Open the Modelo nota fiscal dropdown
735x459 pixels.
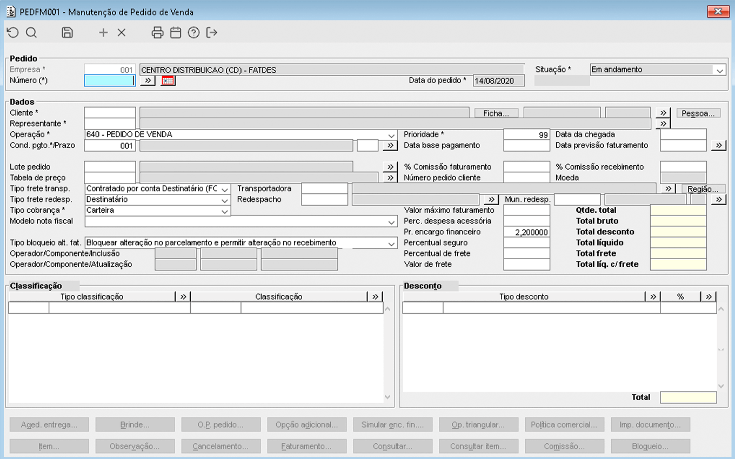click(x=392, y=222)
